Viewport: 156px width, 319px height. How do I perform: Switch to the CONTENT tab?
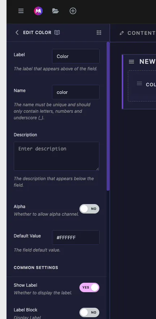click(141, 33)
